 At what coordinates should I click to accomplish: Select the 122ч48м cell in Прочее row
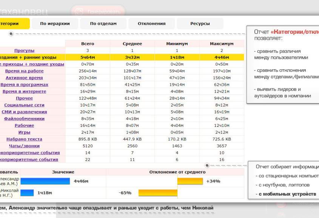coord(88,98)
